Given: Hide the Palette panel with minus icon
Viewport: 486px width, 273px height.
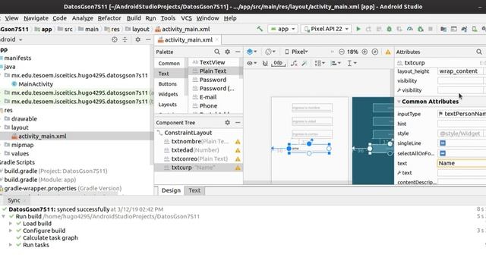Looking at the screenshot, I should [238, 52].
